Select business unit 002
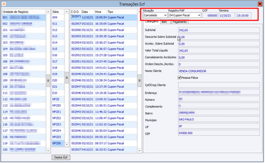 coord(24,23)
